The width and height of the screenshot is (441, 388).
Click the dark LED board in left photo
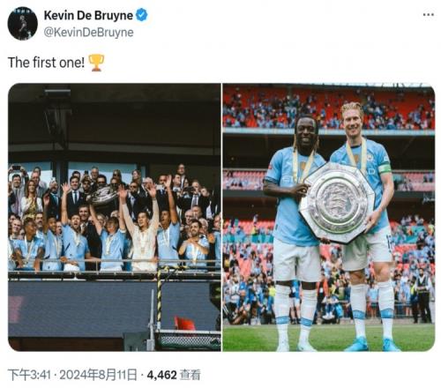[x=79, y=309]
